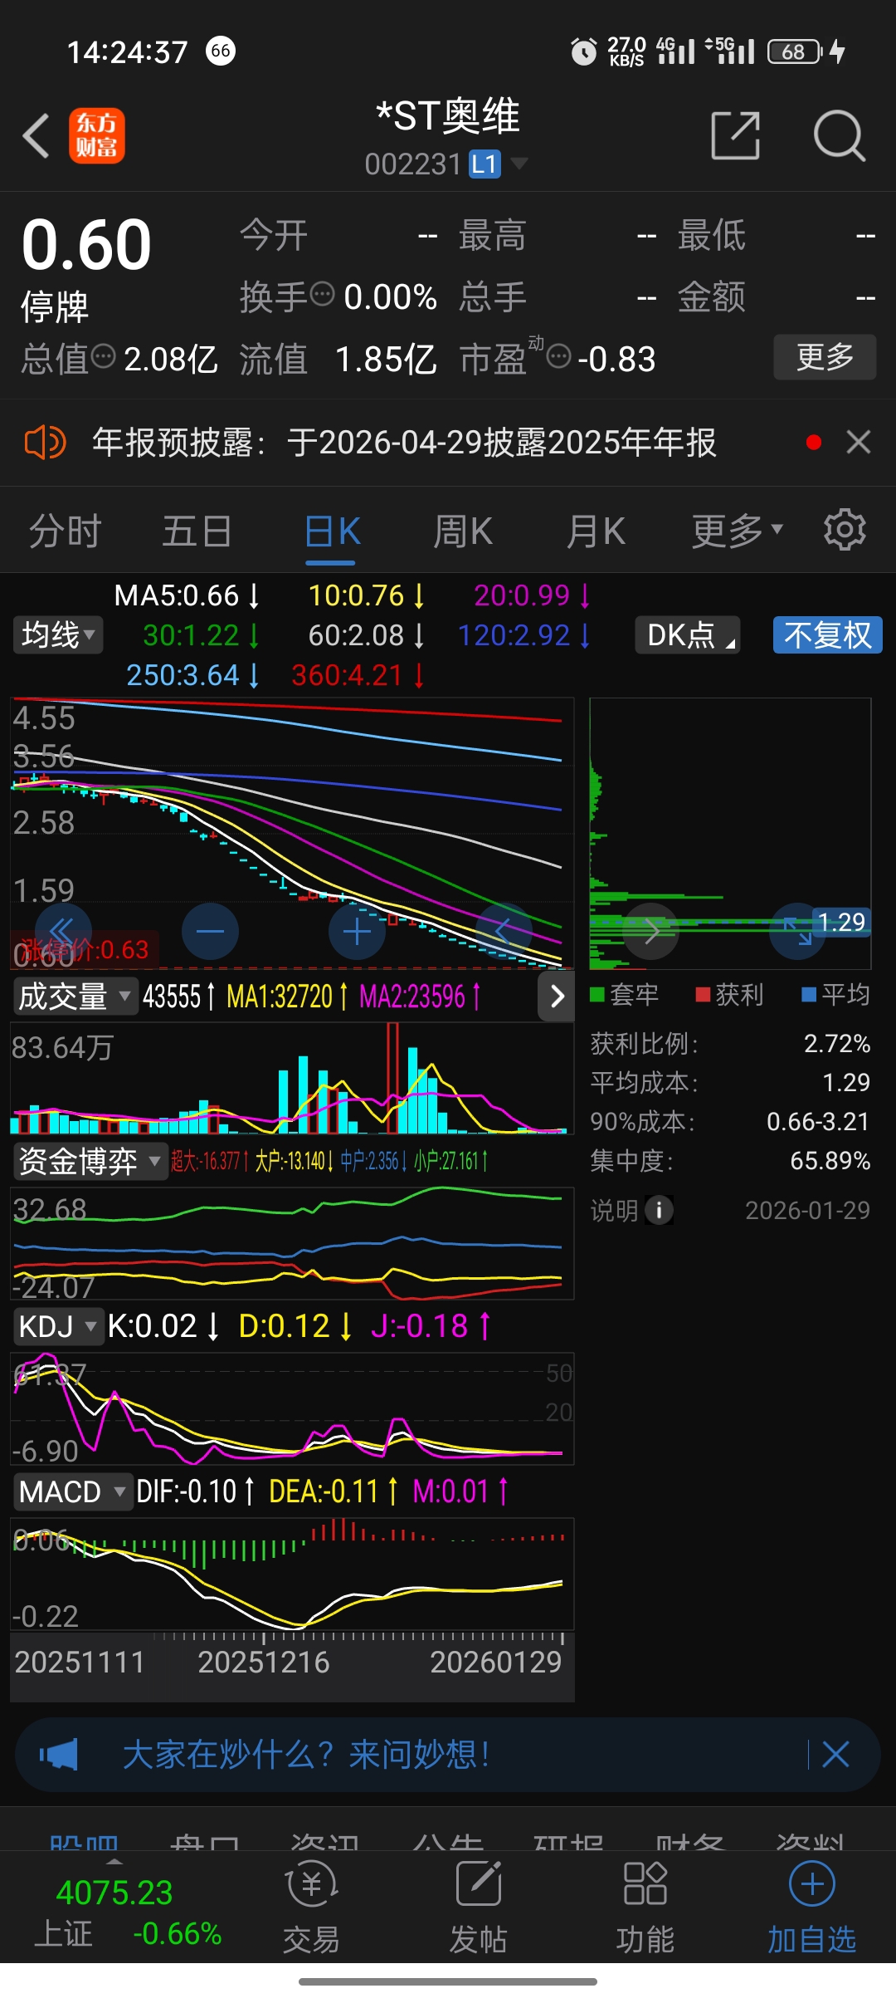This screenshot has width=896, height=2003.
Task: Tap the 20251216 date axis marker
Action: click(x=264, y=1662)
